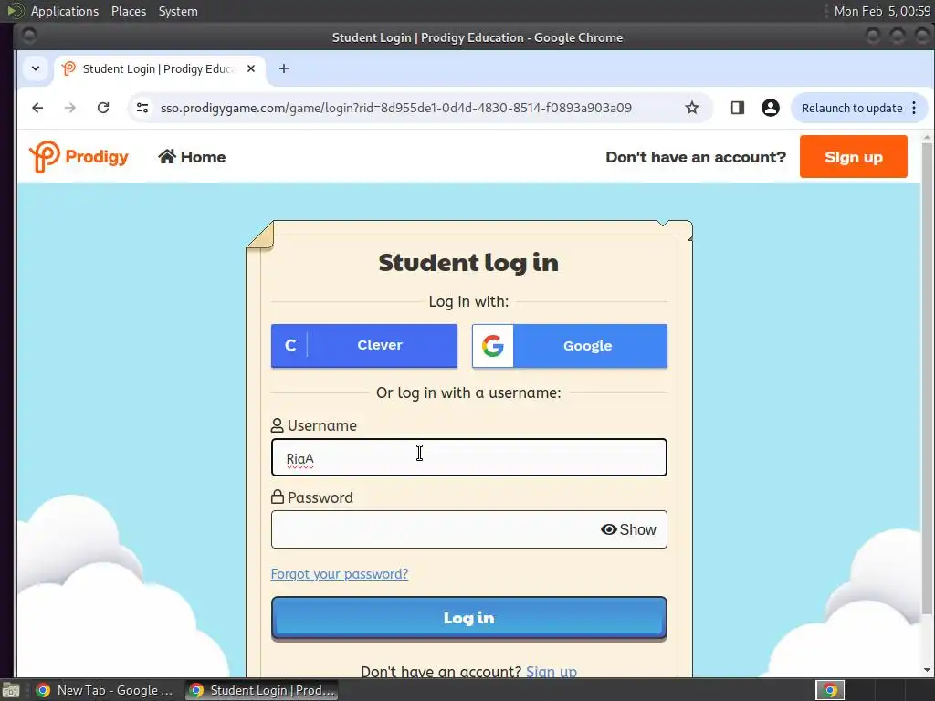Toggle Show password eye icon

click(x=628, y=529)
